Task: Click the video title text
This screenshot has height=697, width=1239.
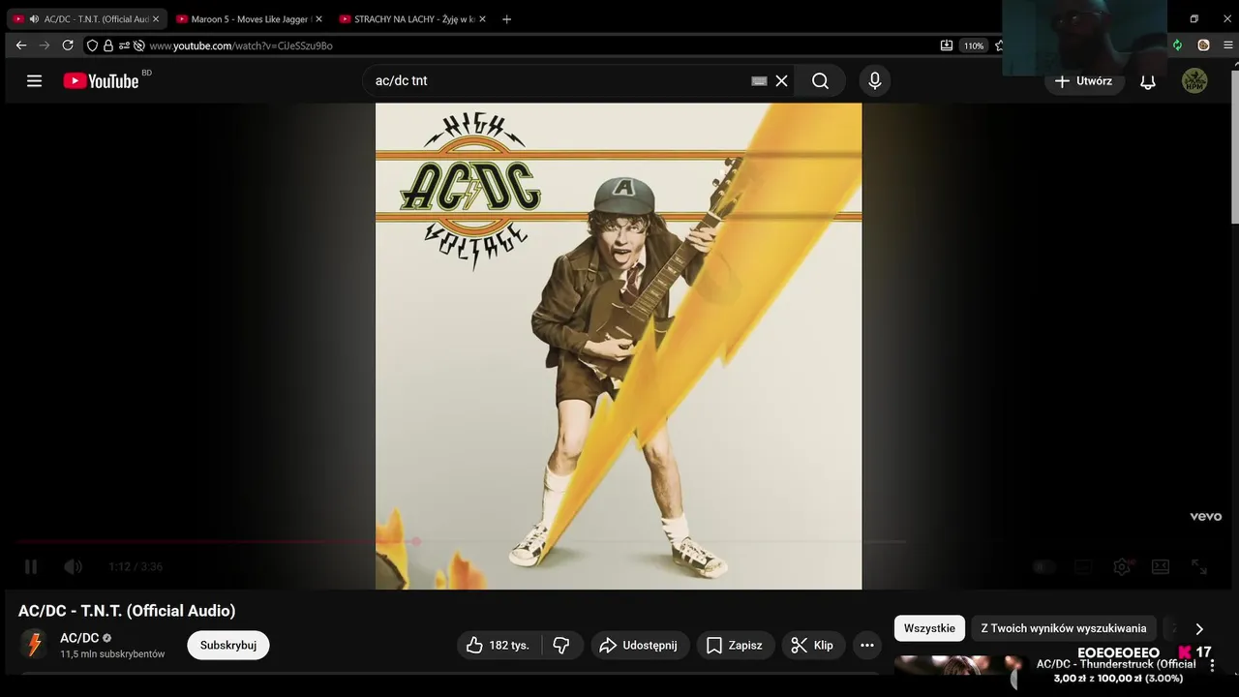Action: 127,611
